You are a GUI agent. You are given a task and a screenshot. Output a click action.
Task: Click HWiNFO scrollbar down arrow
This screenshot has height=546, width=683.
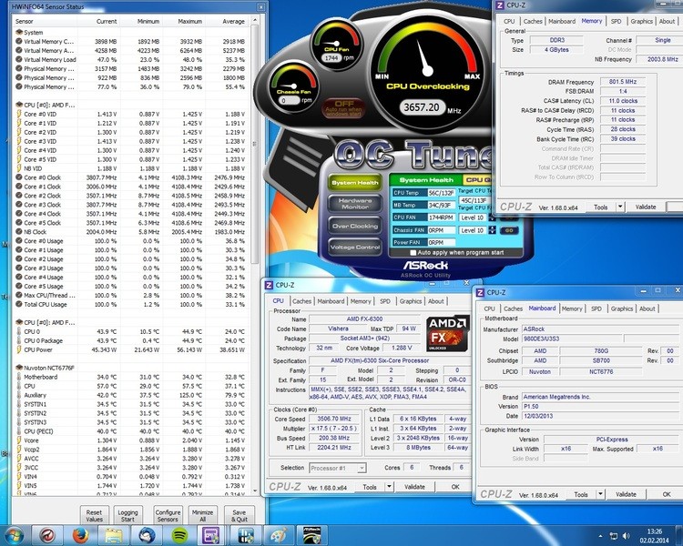coord(255,491)
